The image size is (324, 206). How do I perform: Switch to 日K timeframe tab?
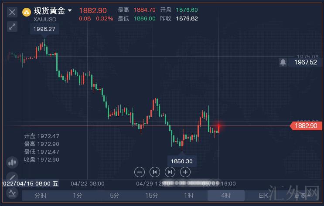(263, 196)
